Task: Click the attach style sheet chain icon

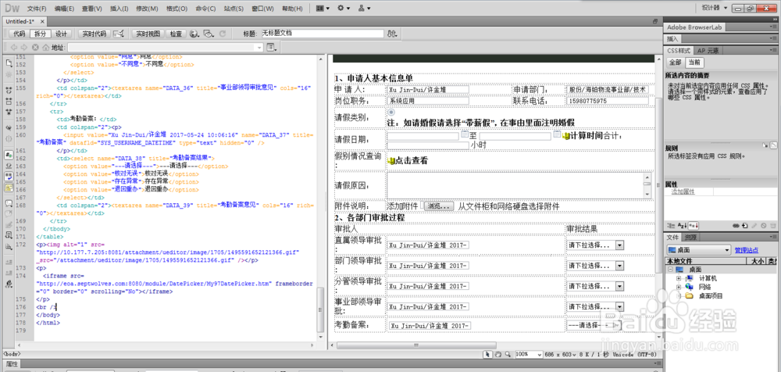Action: [x=736, y=225]
